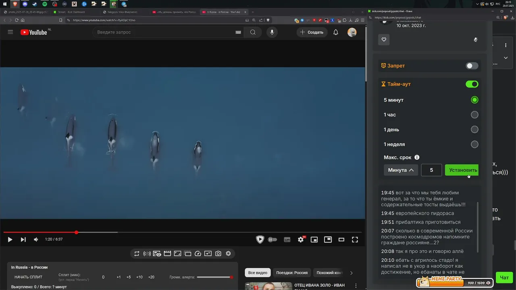Viewport: 516px width, 290px height.
Task: Open the enhancer extension settings gear
Action: 228,253
